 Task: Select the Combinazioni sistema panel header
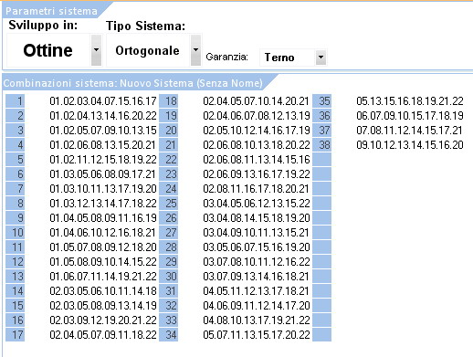pyautogui.click(x=133, y=83)
